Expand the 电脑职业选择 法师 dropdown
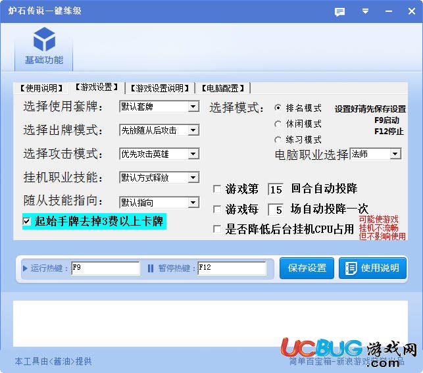423x373 pixels. coord(395,154)
